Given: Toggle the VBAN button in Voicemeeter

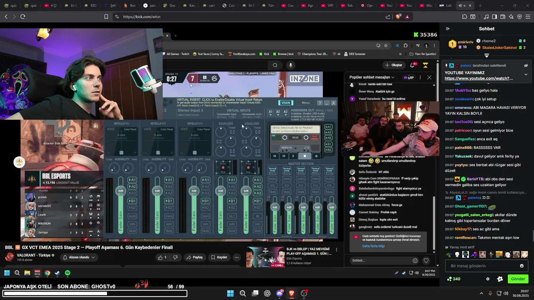Looking at the screenshot, I should 286,103.
